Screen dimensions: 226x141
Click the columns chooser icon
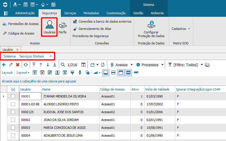click(x=83, y=65)
